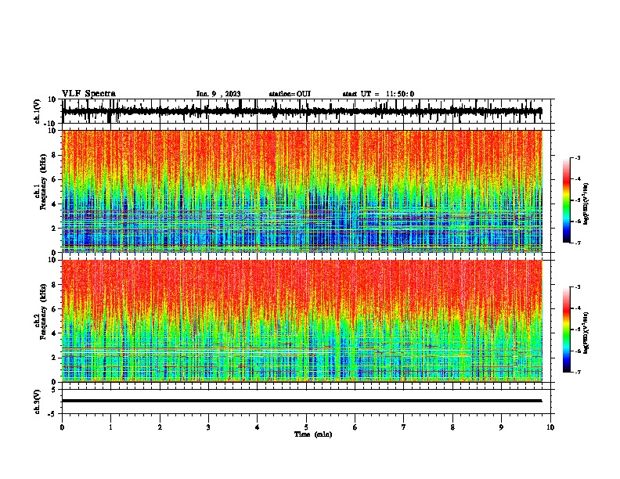Click the "4" kHz tick on ch.2 spectrogram axis
Viewport: 620px width, 479px height.
pos(55,333)
